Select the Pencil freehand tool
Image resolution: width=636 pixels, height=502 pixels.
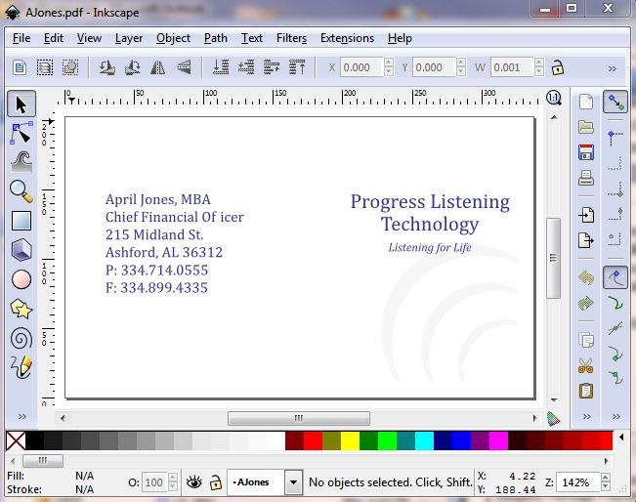21,367
